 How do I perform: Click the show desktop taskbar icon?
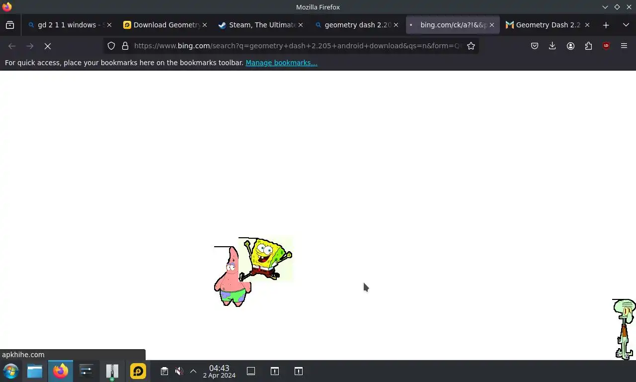pyautogui.click(x=251, y=371)
